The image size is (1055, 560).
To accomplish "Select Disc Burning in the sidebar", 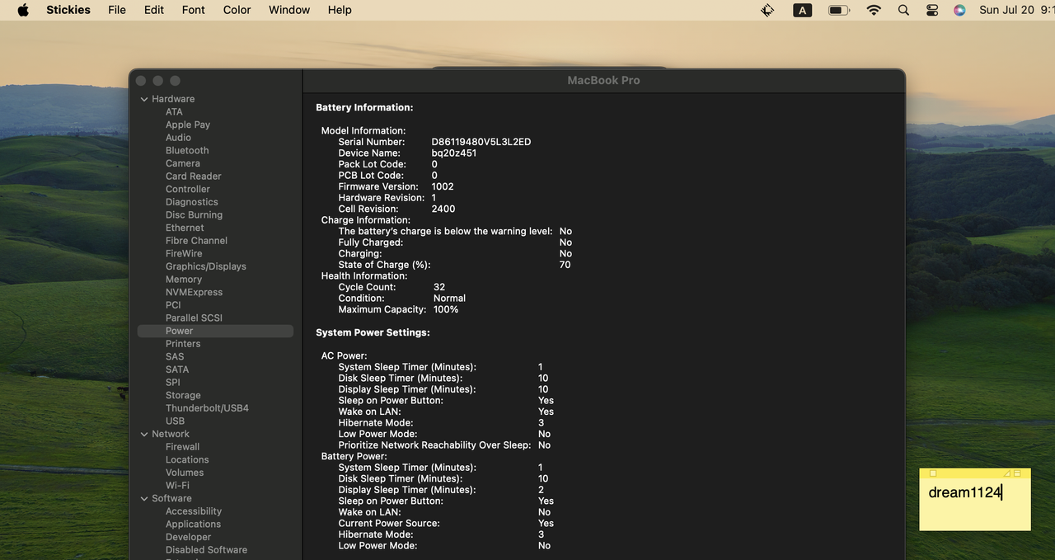I will 194,214.
